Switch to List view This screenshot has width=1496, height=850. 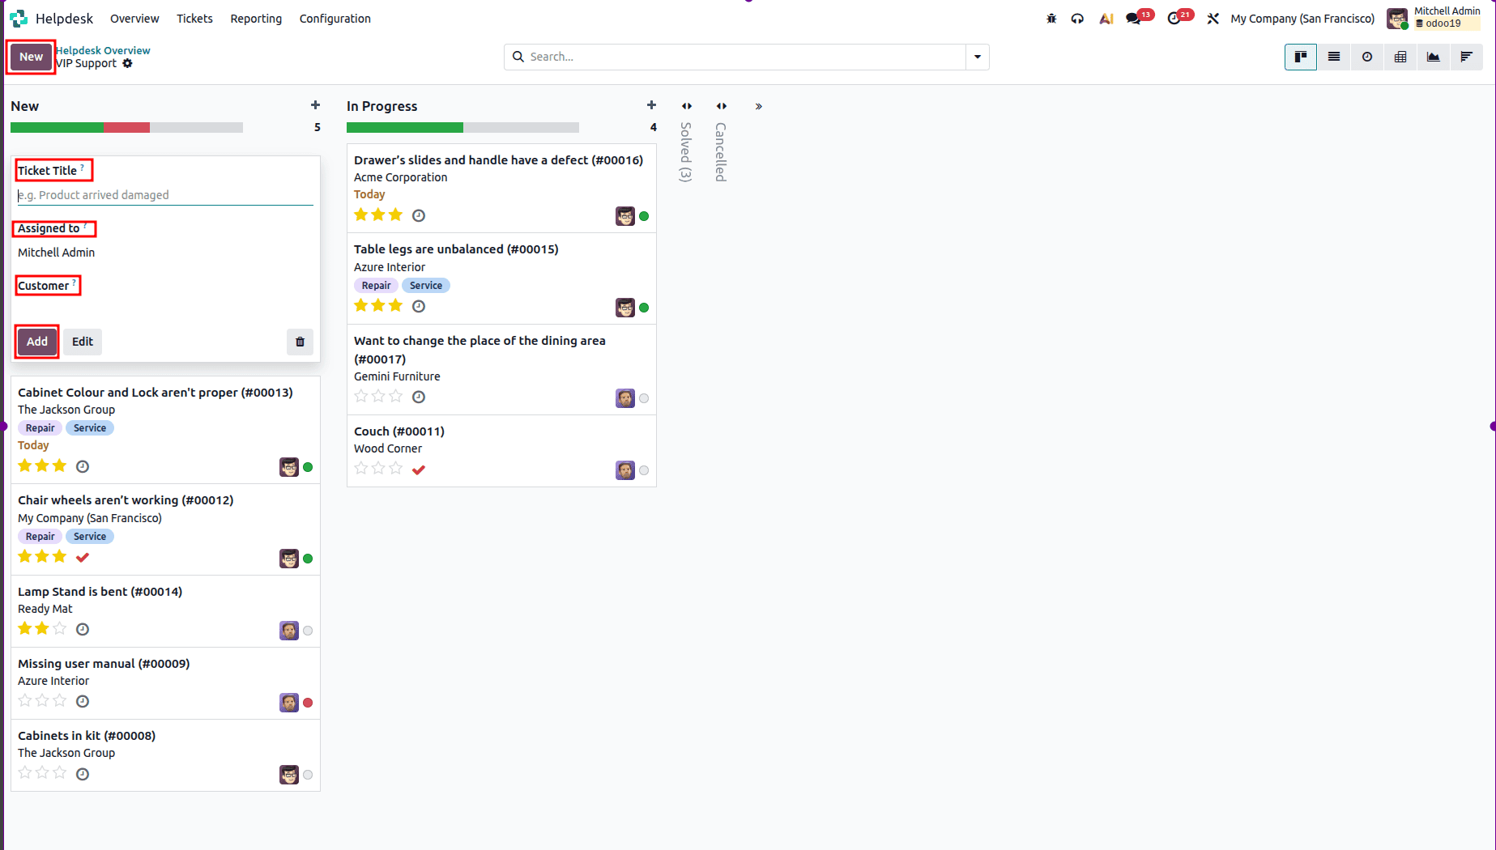[x=1334, y=57]
